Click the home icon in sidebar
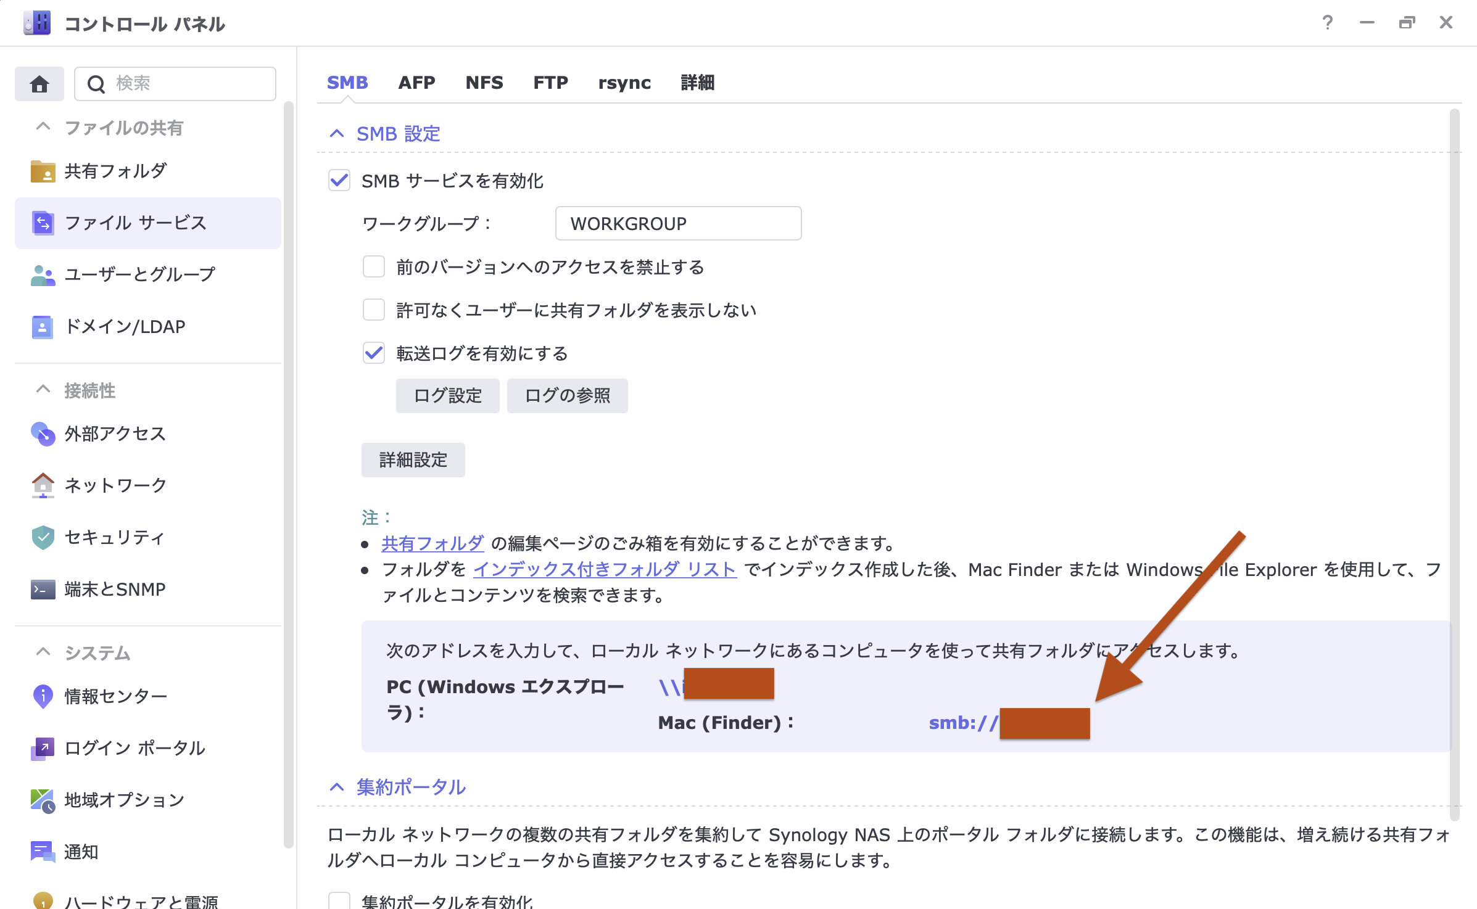This screenshot has height=909, width=1477. (x=39, y=84)
